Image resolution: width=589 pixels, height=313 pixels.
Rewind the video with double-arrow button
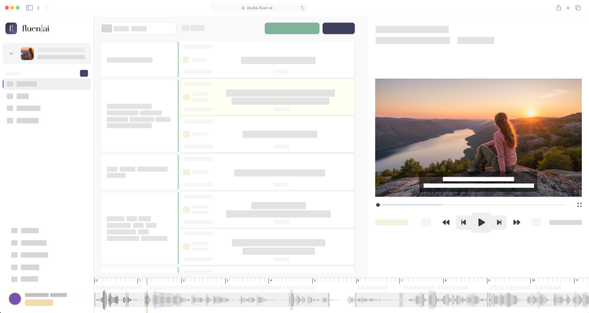point(446,223)
